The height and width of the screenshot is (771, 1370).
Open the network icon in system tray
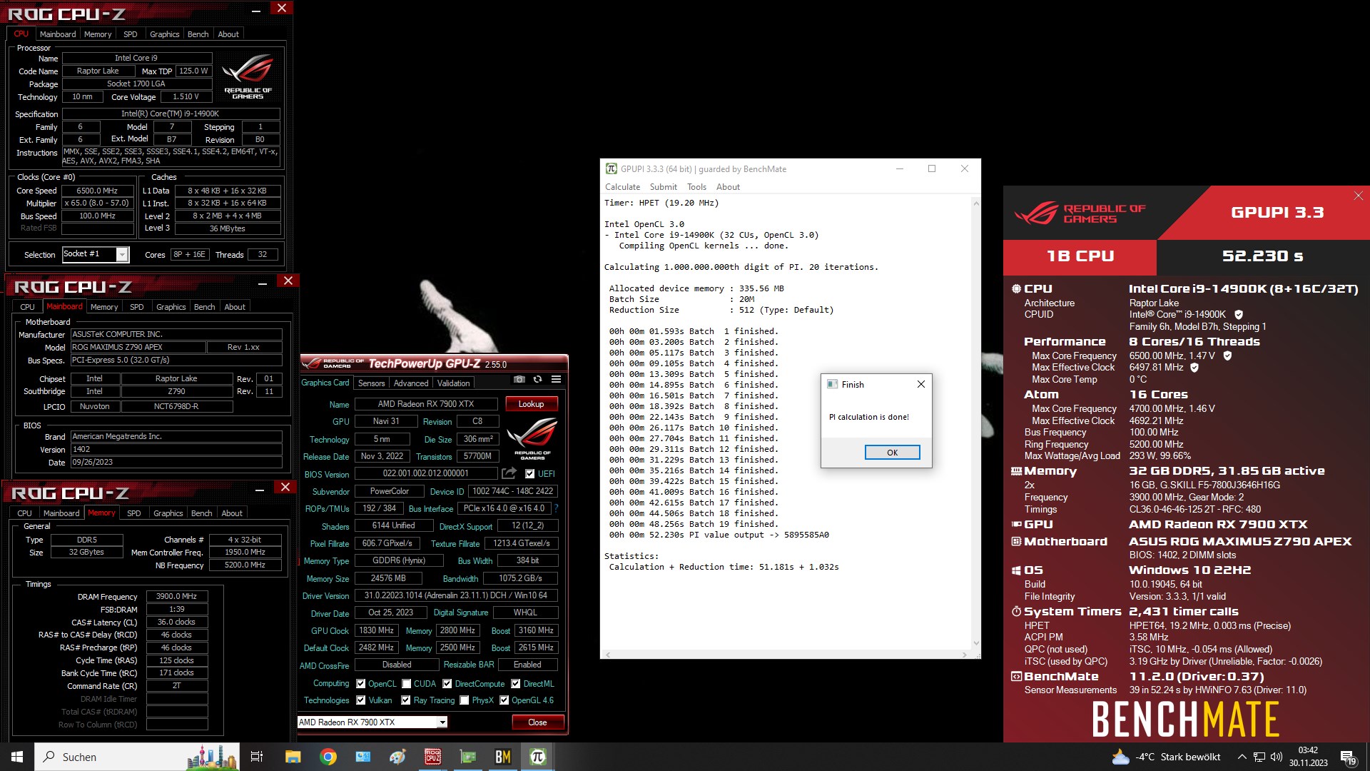point(1259,757)
